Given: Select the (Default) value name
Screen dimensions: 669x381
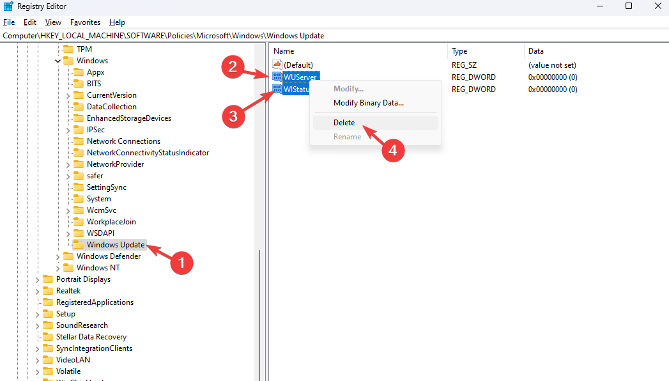Looking at the screenshot, I should point(298,65).
